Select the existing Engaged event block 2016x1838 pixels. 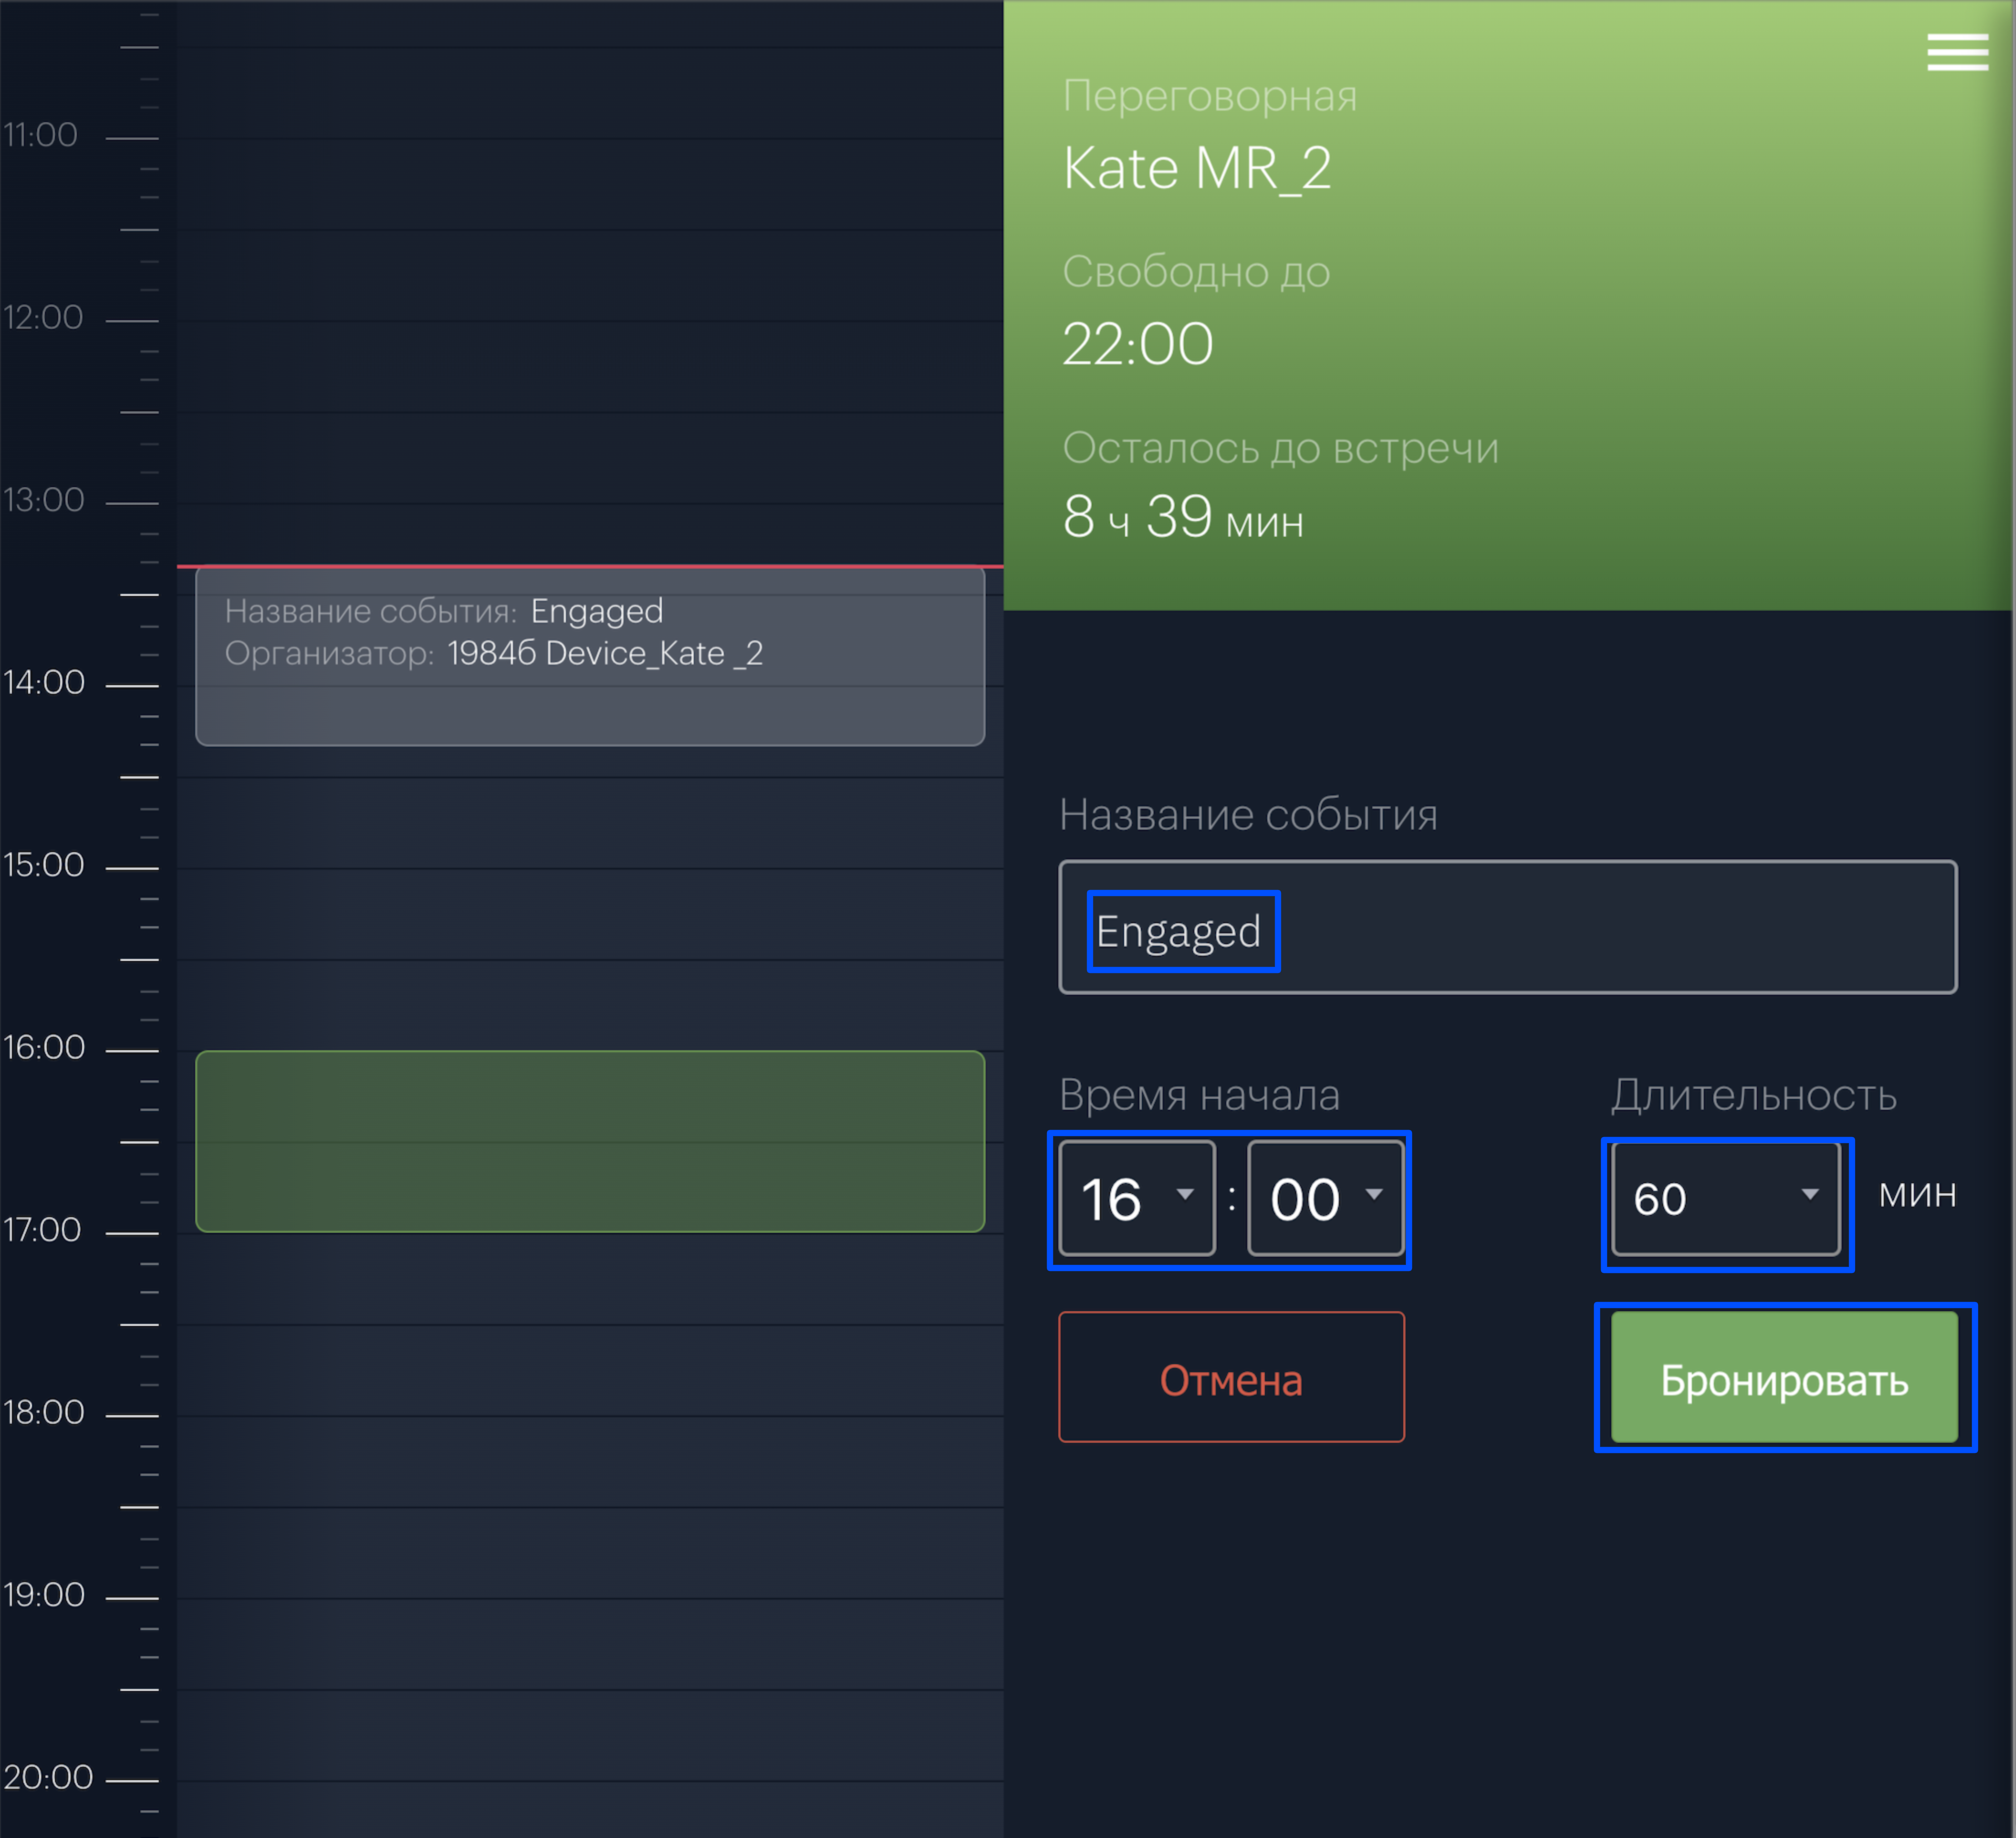coord(590,656)
